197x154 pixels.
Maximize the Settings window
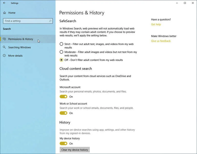tap(185, 3)
